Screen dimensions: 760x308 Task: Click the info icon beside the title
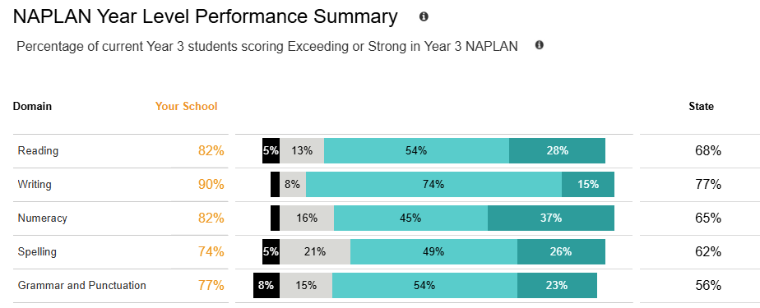click(424, 17)
